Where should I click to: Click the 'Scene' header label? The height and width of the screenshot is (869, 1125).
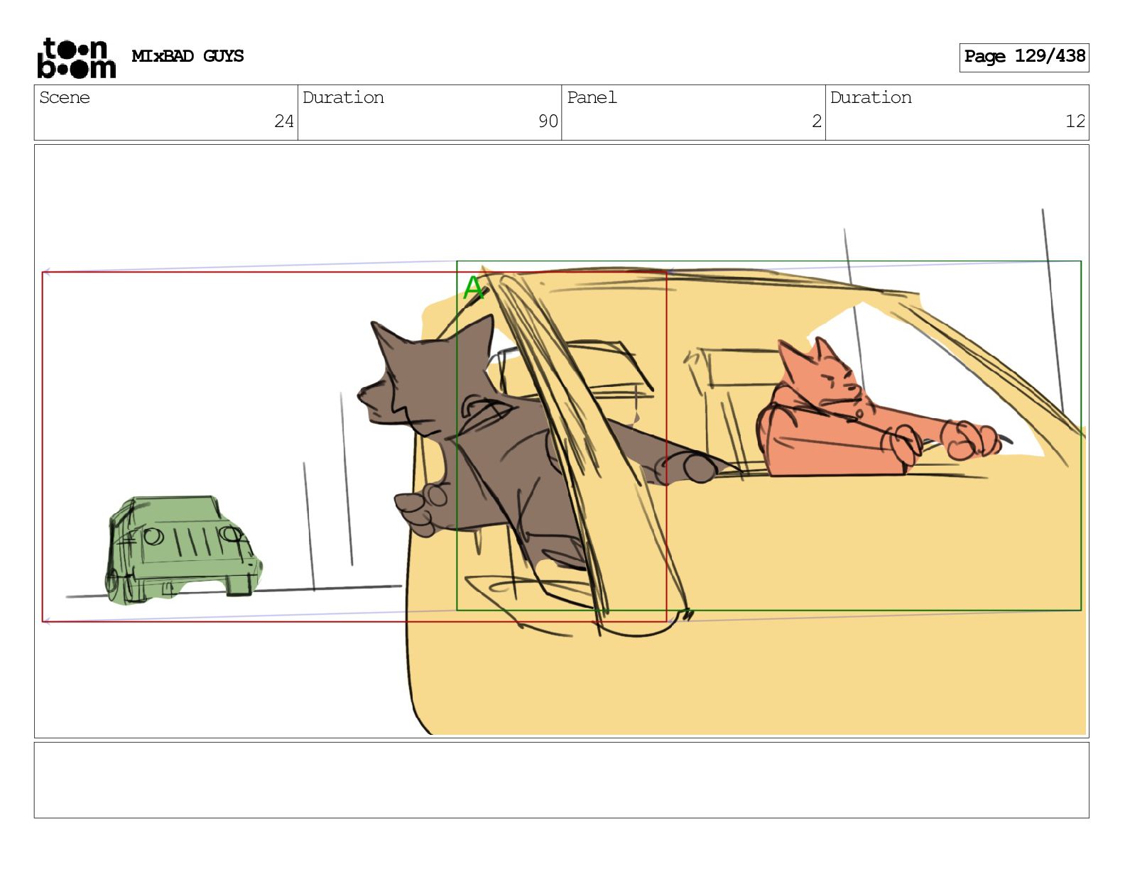(x=65, y=97)
